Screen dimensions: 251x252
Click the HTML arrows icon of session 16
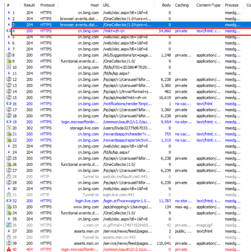(x=9, y=104)
